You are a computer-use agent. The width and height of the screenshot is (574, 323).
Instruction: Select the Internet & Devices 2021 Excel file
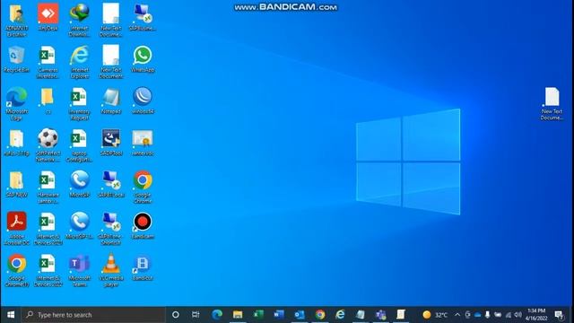pyautogui.click(x=48, y=228)
